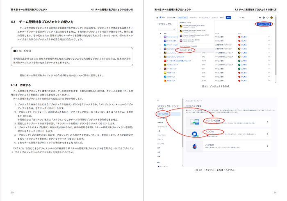Screen dimensions: 287x201
Task: Click the magnifier icon in the projects filter box
Action: [x=174, y=29]
